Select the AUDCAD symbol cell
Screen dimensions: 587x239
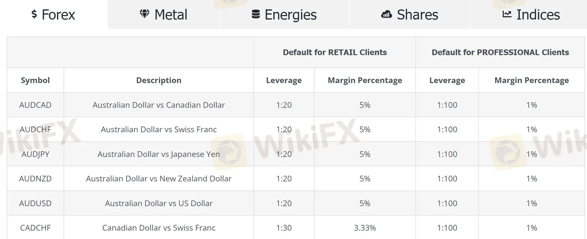click(35, 105)
